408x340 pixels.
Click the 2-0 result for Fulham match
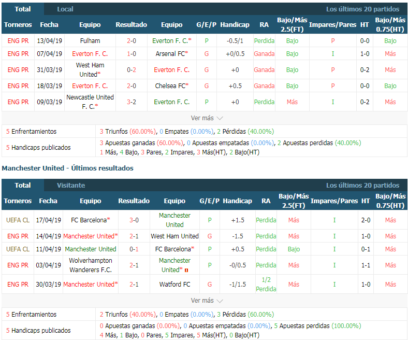click(132, 40)
